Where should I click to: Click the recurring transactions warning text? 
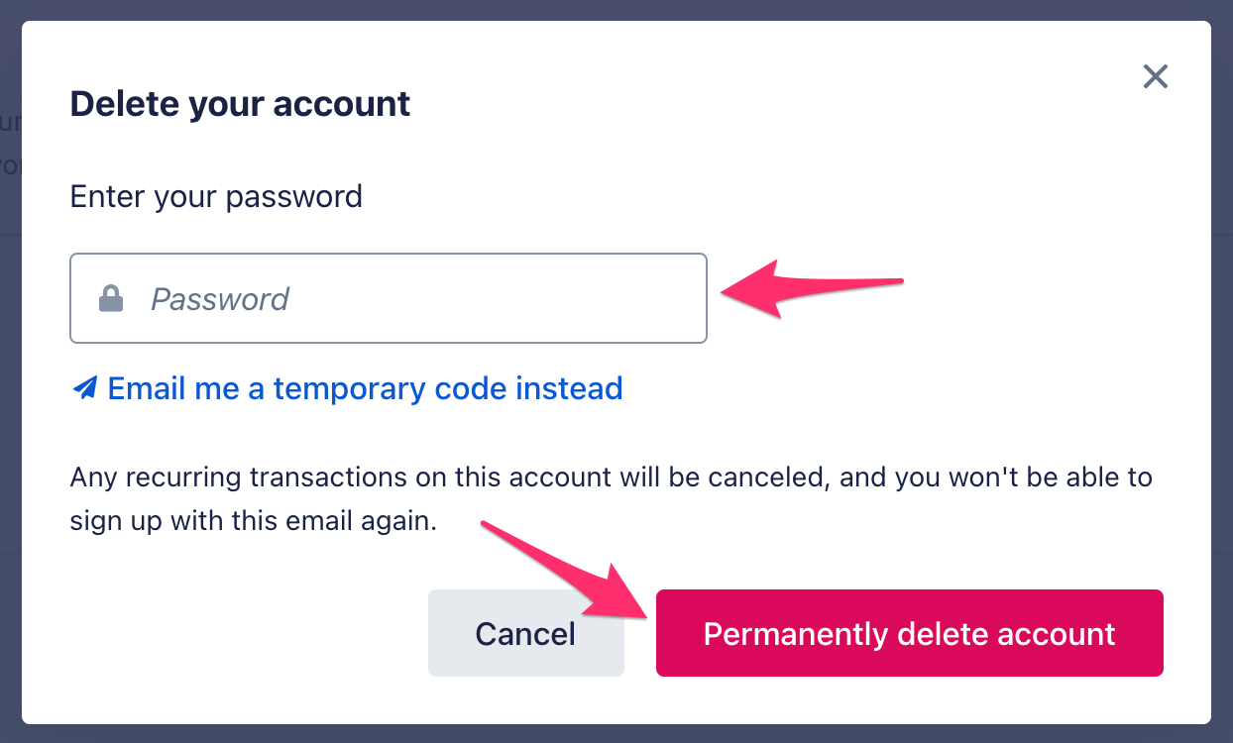(x=611, y=478)
